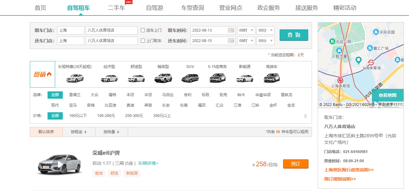
Task: Filter by brand 宝马
Action: tap(73, 105)
